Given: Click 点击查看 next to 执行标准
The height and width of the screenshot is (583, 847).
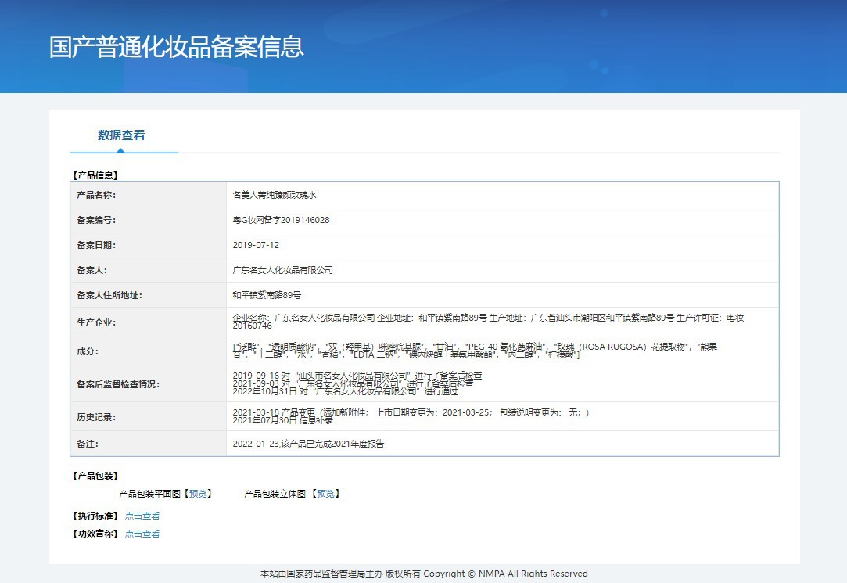Looking at the screenshot, I should [x=142, y=516].
